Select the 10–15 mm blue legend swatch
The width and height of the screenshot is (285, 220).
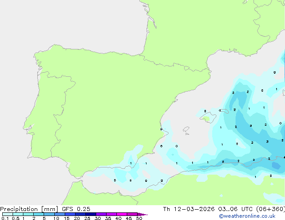point(60,214)
